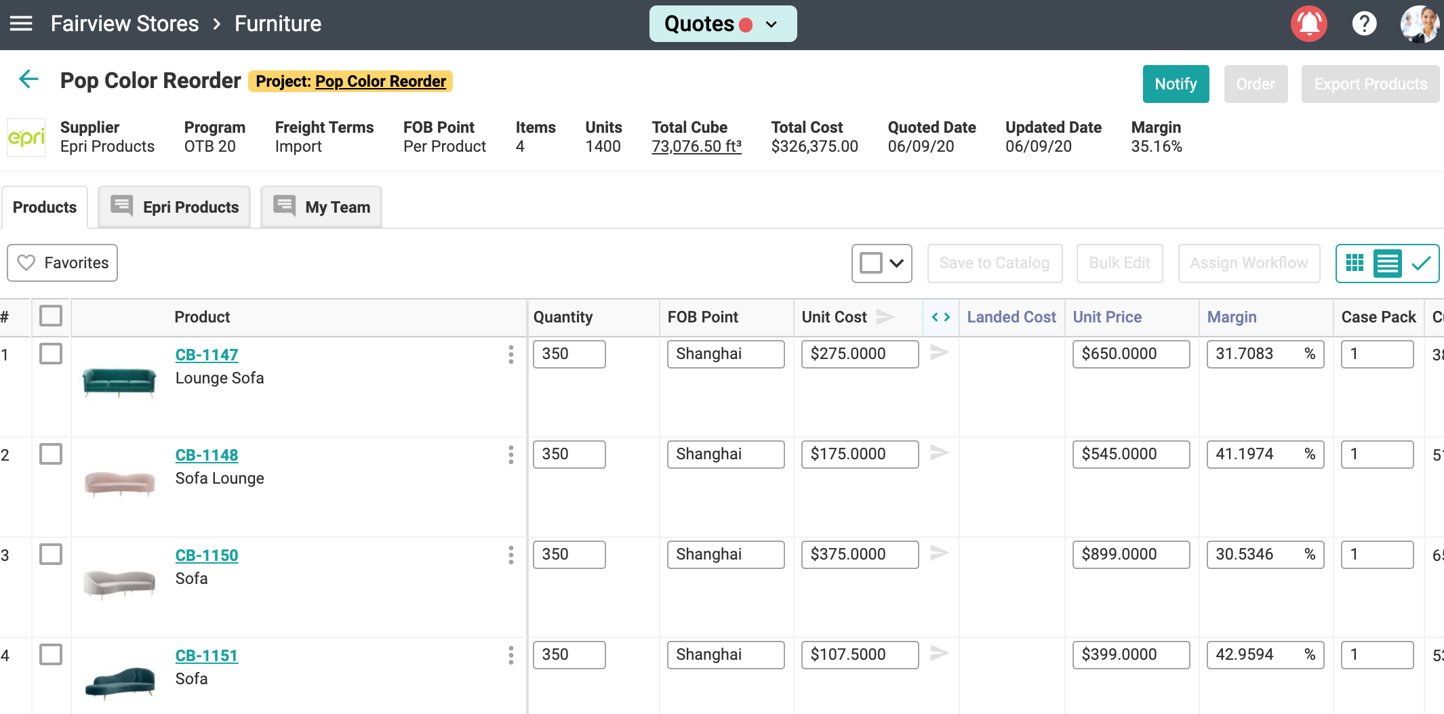The width and height of the screenshot is (1444, 714).
Task: Click the send arrow next to $175.0000 unit cost
Action: coord(939,453)
